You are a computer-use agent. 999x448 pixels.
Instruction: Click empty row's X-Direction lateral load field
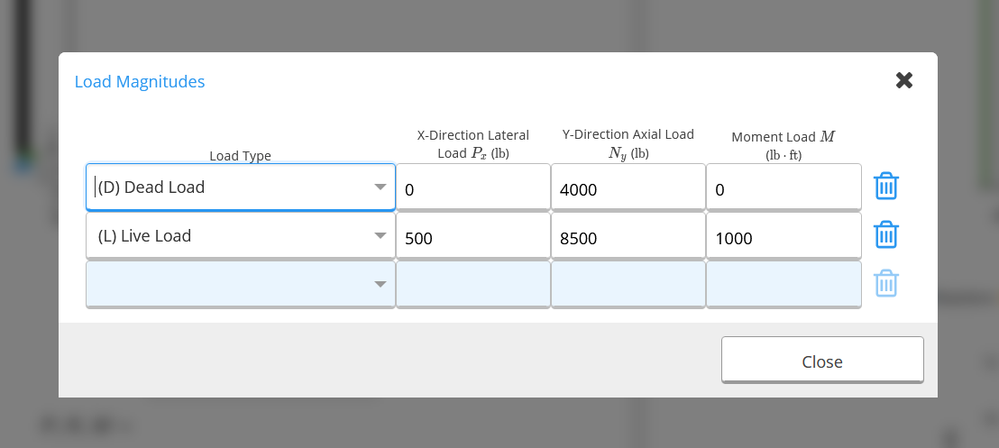[472, 284]
